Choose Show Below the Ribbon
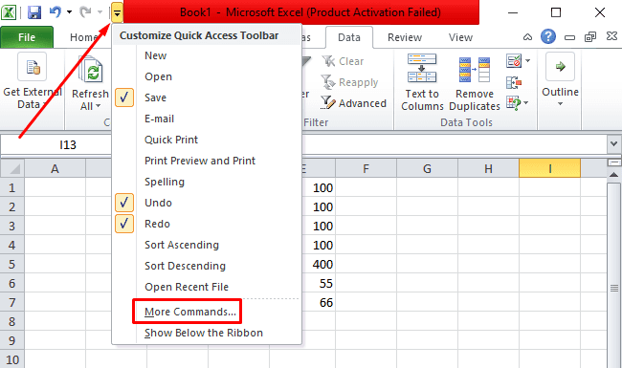Viewport: 622px width, 368px height. (207, 333)
